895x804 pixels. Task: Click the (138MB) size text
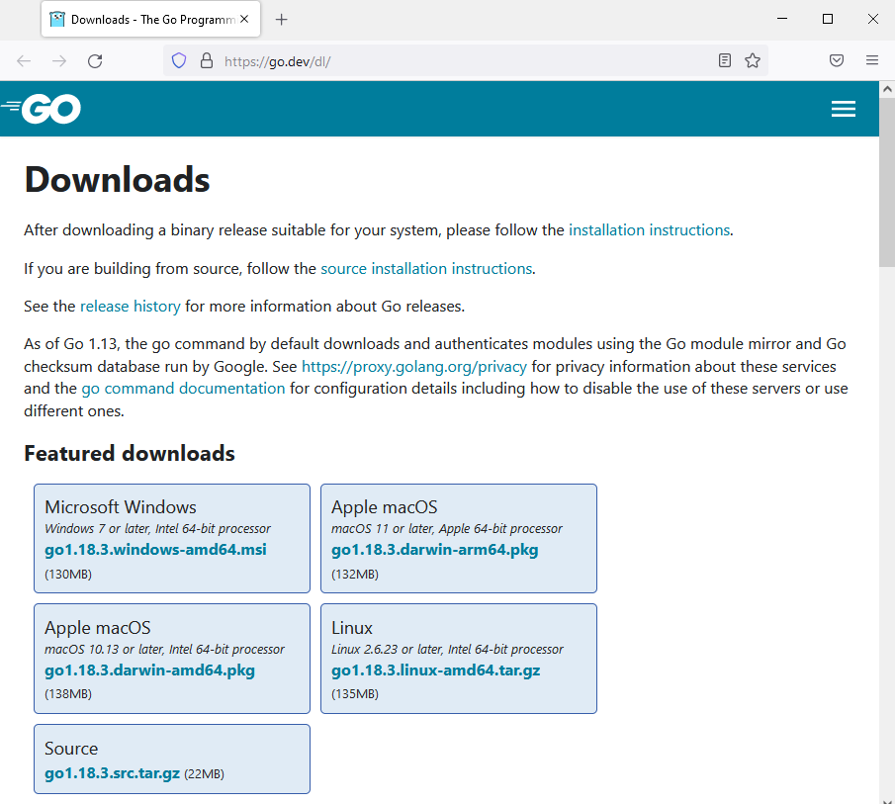(68, 694)
